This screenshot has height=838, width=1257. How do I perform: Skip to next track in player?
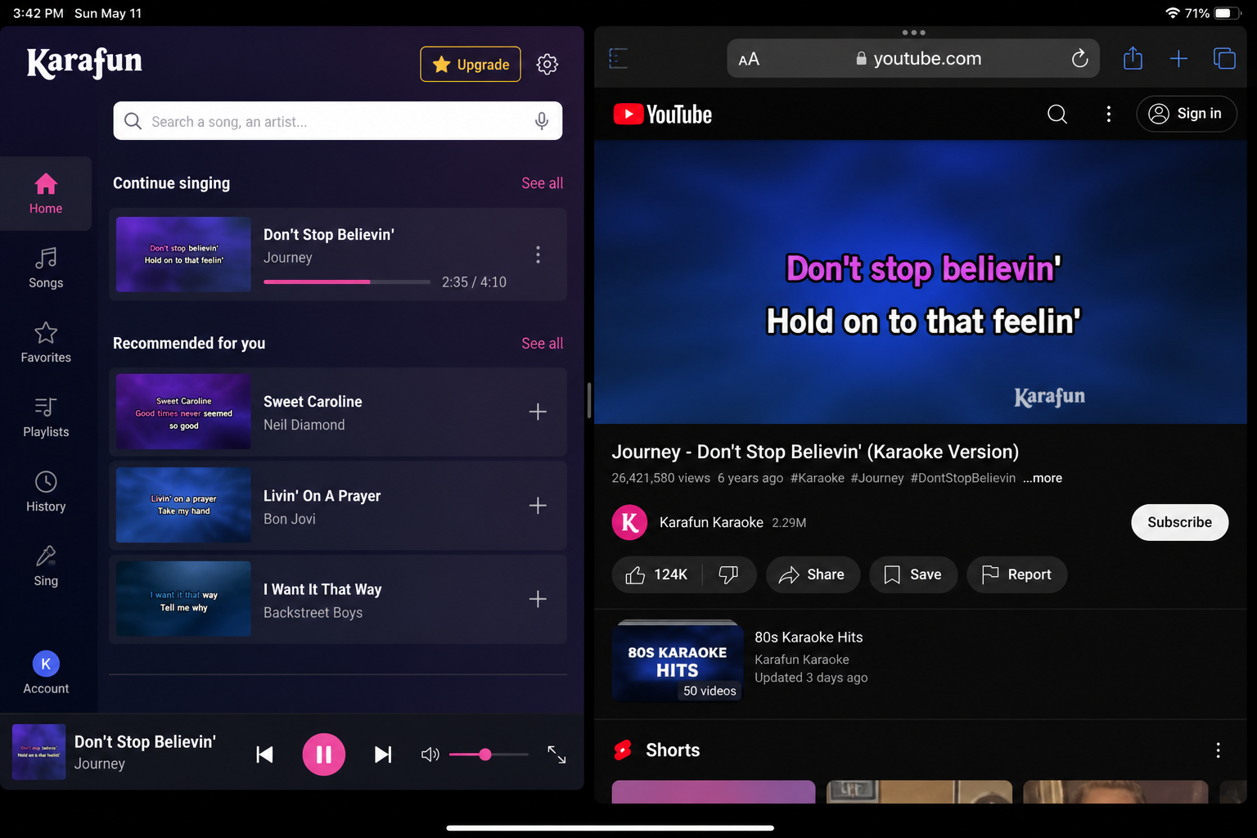tap(383, 755)
